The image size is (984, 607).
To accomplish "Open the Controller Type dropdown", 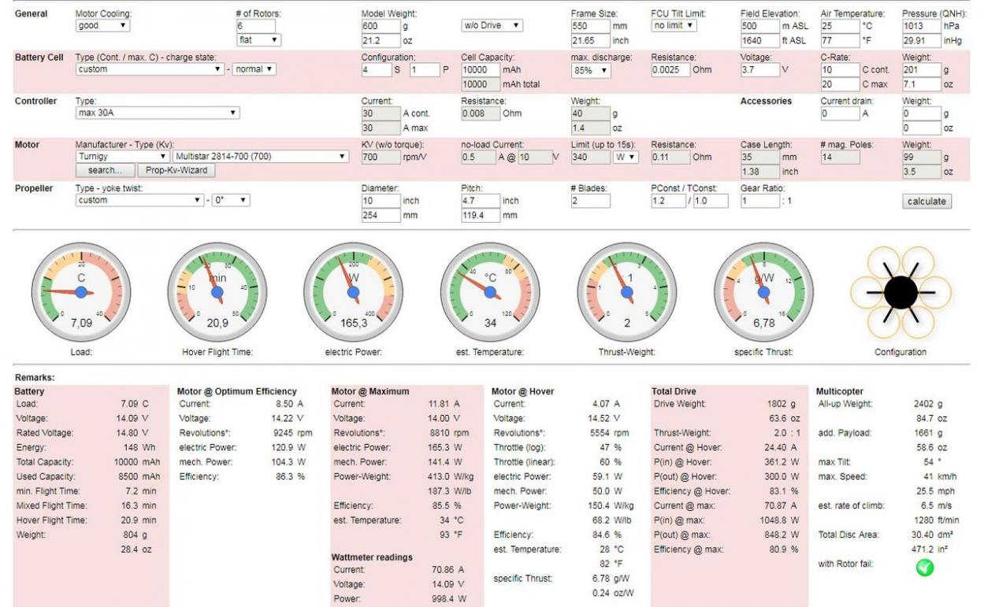I will click(x=157, y=113).
